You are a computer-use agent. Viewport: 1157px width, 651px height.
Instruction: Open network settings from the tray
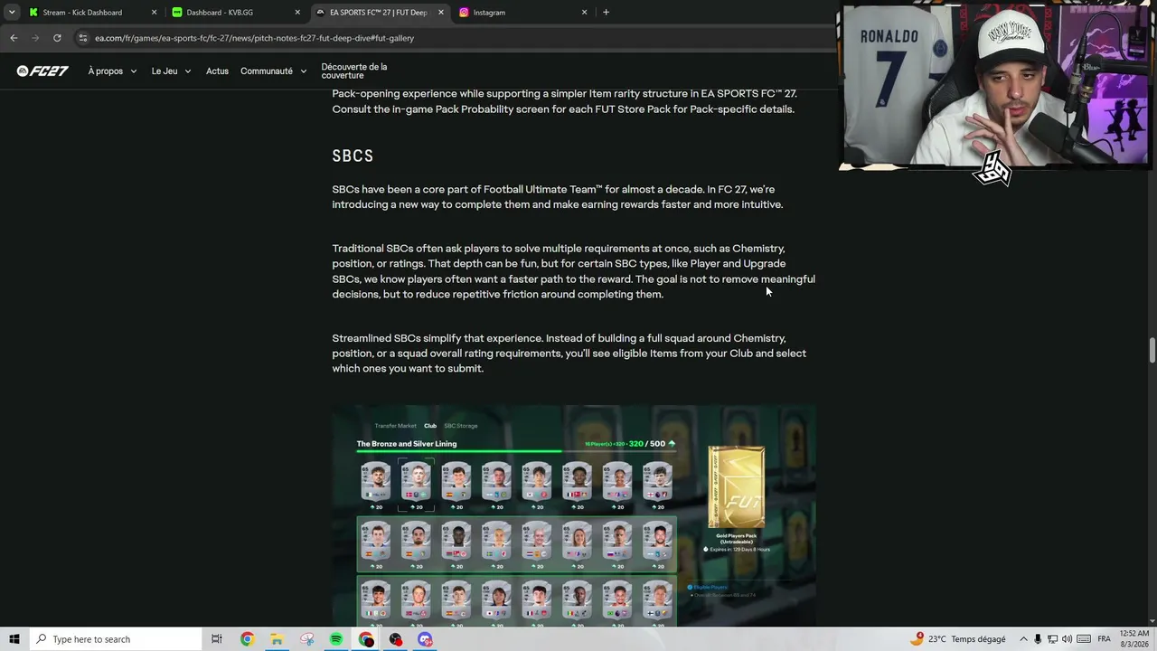[x=1053, y=639]
